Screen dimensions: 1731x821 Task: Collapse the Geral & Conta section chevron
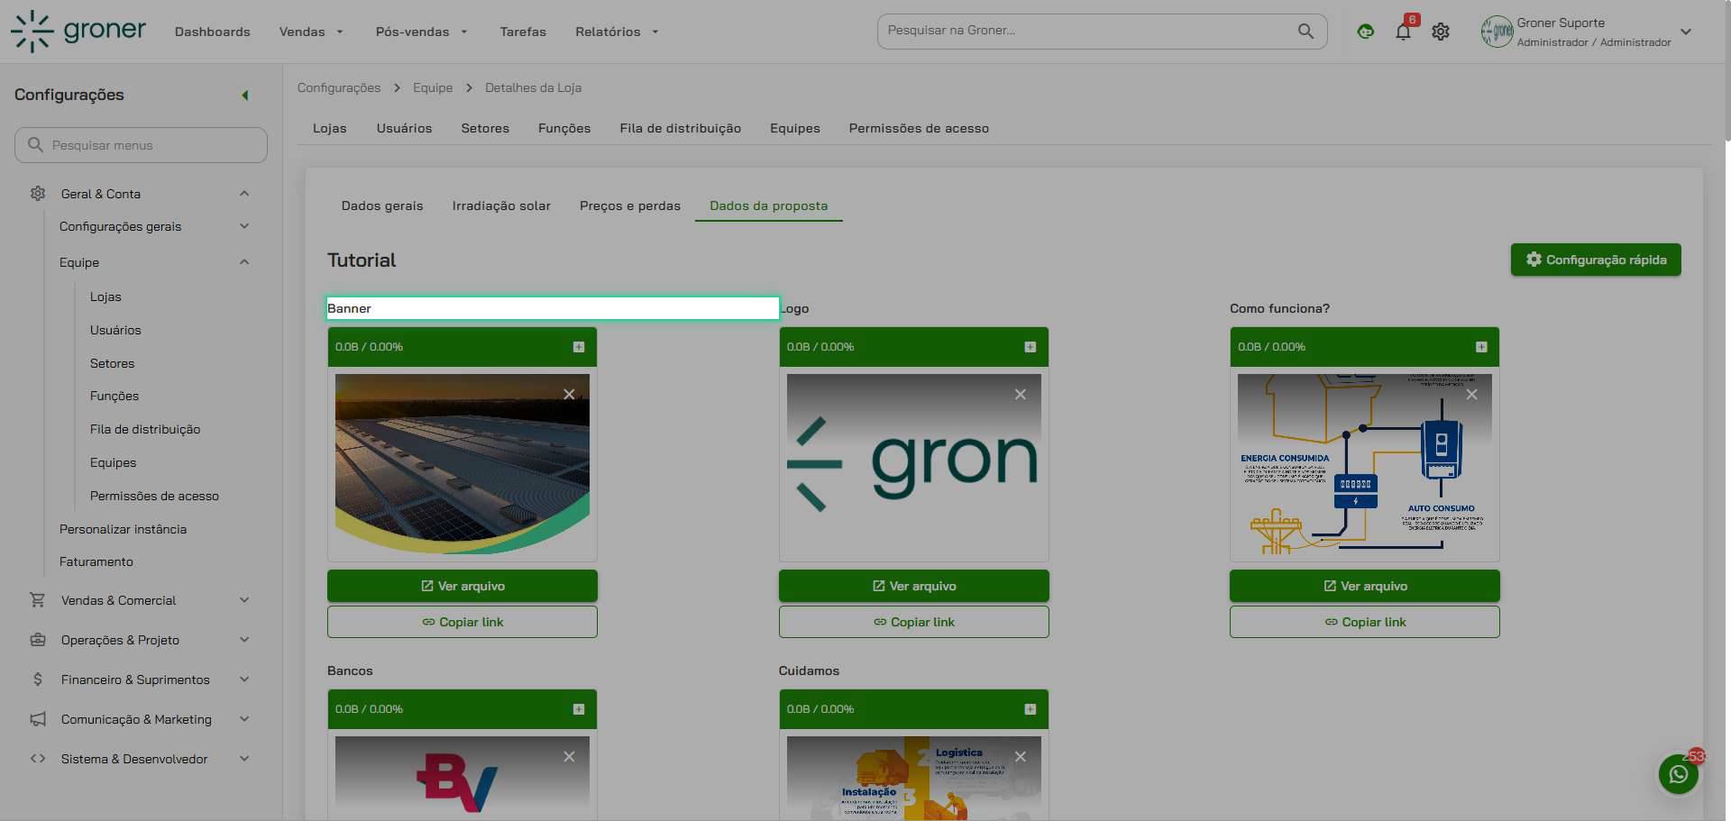pos(244,194)
